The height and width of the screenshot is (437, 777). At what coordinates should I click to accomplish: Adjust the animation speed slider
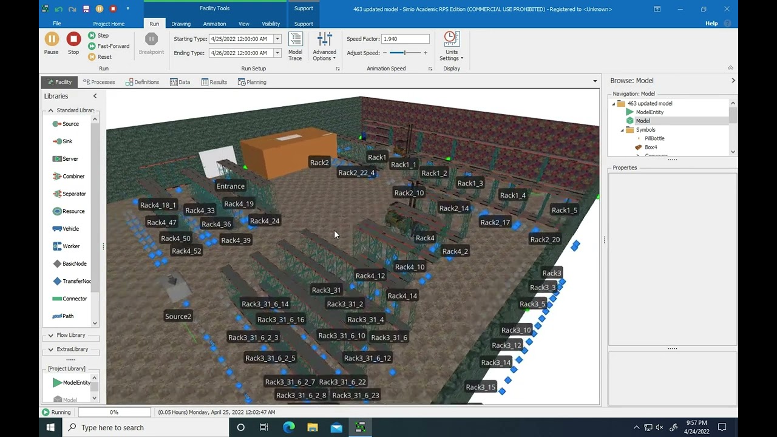click(x=405, y=53)
